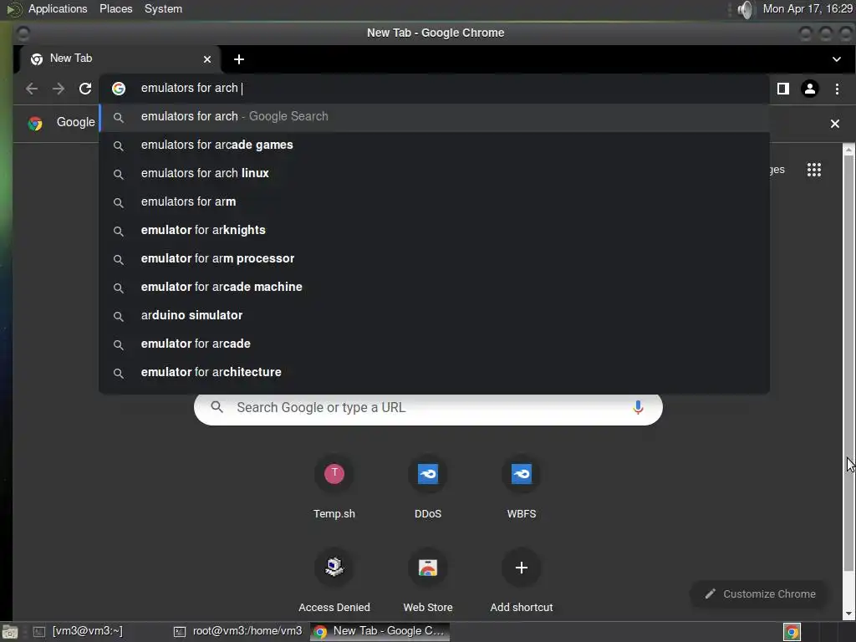856x642 pixels.
Task: Open a new tab with the plus icon
Action: (238, 59)
